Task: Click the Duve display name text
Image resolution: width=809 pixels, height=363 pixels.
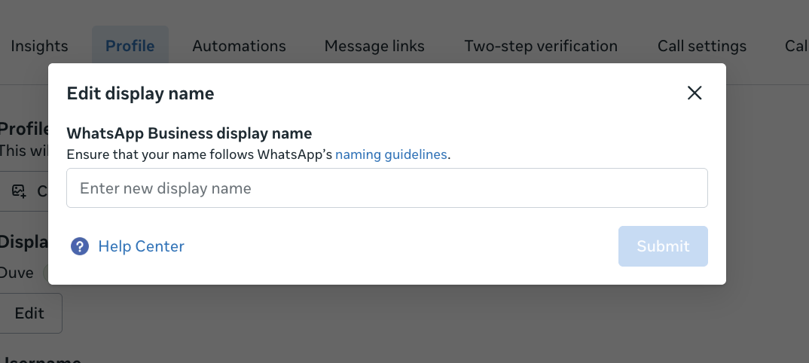Action: [x=17, y=273]
